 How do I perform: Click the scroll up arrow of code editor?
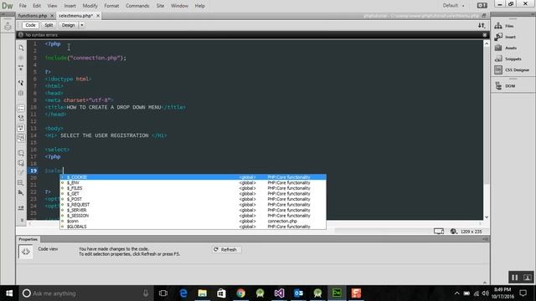(x=487, y=43)
